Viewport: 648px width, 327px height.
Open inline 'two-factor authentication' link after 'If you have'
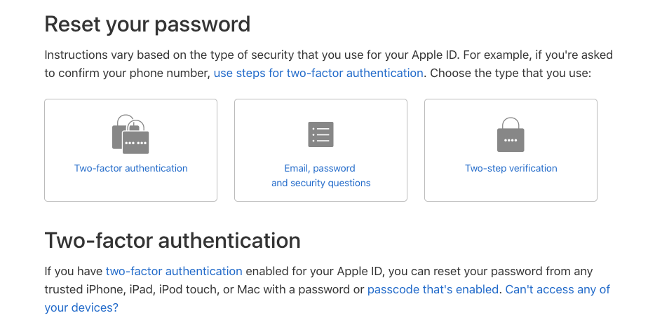click(x=174, y=271)
